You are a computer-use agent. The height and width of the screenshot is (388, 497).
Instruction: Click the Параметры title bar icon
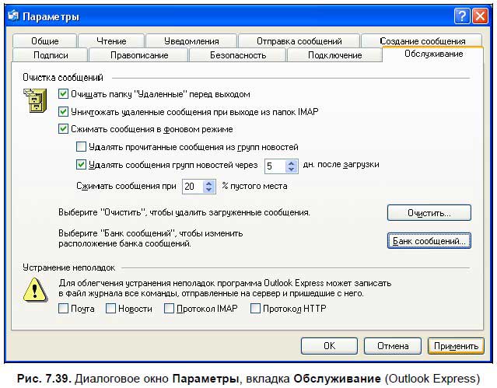[13, 16]
